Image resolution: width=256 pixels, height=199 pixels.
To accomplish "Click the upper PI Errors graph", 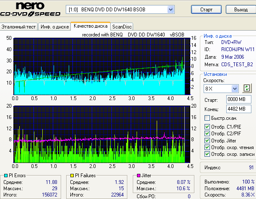I will point(102,67).
